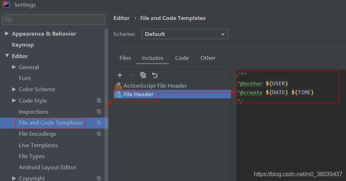Open File Encodings settings
The image size is (346, 181).
(37, 134)
